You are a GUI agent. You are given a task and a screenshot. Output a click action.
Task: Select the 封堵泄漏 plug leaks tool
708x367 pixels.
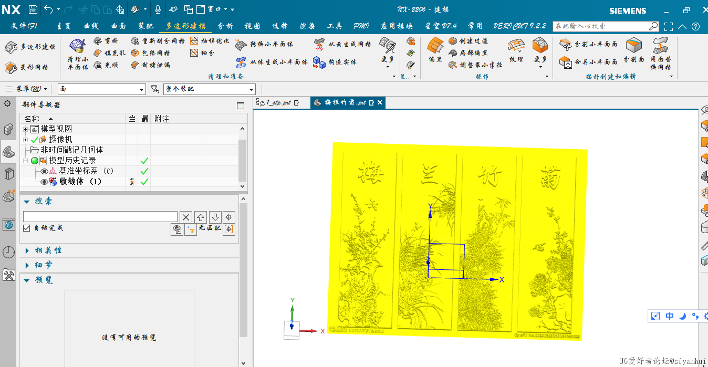151,65
